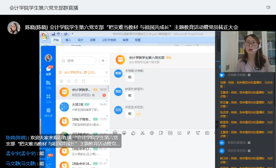The image size is (276, 168).
Task: Click the pop-out icon in top-right corner
Action: point(268,7)
